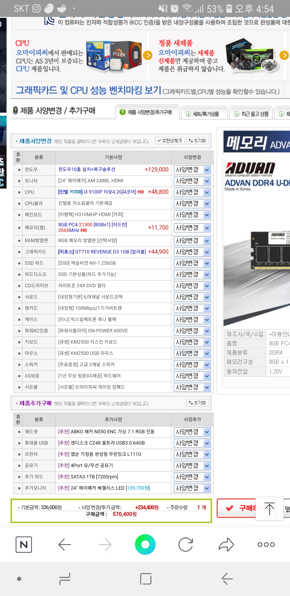Open 메모리(램) 사양변경 dropdown
This screenshot has height=596, width=290.
[192, 228]
